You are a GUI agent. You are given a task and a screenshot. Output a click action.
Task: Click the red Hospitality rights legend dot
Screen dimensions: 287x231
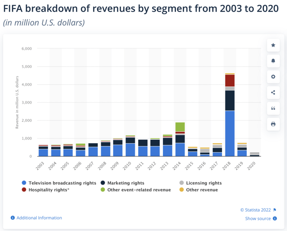pos(24,189)
